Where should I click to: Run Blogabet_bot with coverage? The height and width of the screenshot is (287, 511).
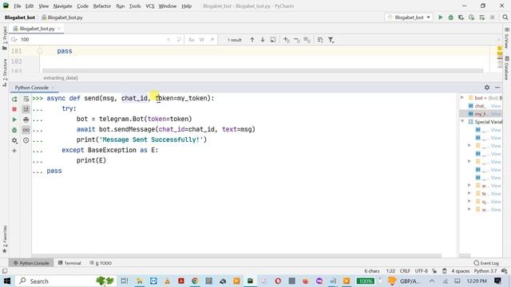point(461,18)
